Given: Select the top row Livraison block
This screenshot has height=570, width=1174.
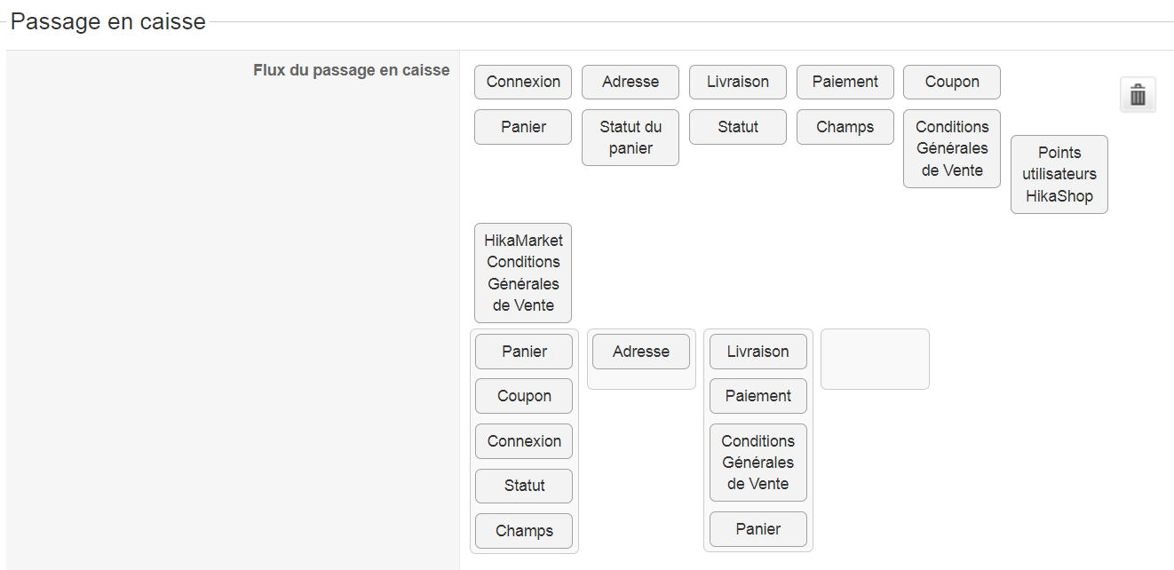Looking at the screenshot, I should (x=738, y=82).
